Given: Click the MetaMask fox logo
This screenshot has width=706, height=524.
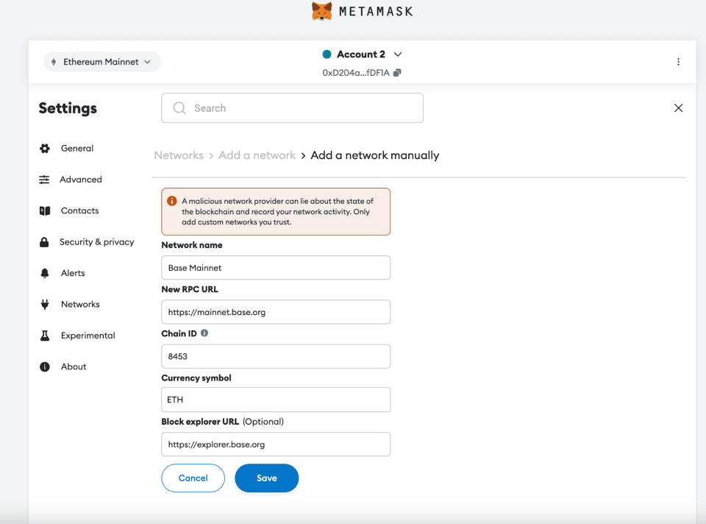Looking at the screenshot, I should click(x=321, y=11).
